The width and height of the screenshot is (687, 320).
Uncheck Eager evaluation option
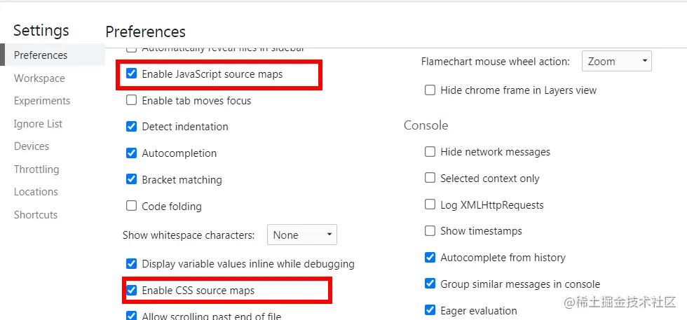tap(430, 310)
